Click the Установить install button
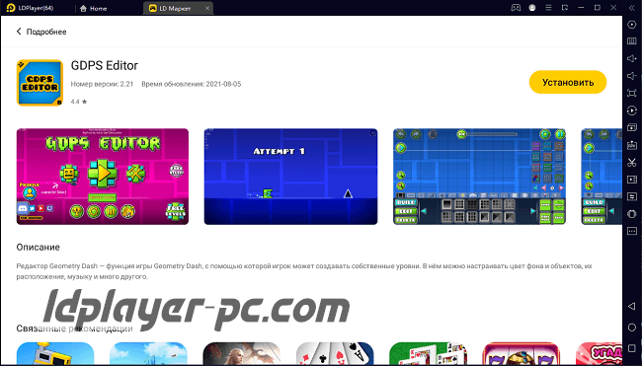642x366 pixels. (568, 82)
